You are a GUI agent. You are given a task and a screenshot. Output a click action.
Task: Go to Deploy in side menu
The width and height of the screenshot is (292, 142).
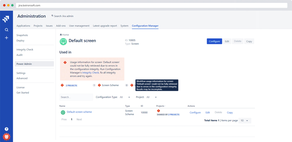(x=20, y=41)
